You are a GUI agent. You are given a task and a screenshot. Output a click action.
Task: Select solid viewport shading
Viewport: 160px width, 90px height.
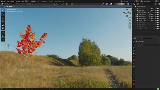[120, 4]
